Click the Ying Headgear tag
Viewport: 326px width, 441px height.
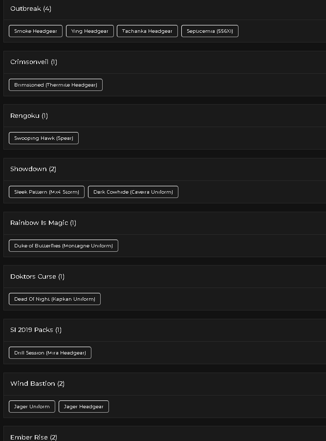[x=90, y=31]
